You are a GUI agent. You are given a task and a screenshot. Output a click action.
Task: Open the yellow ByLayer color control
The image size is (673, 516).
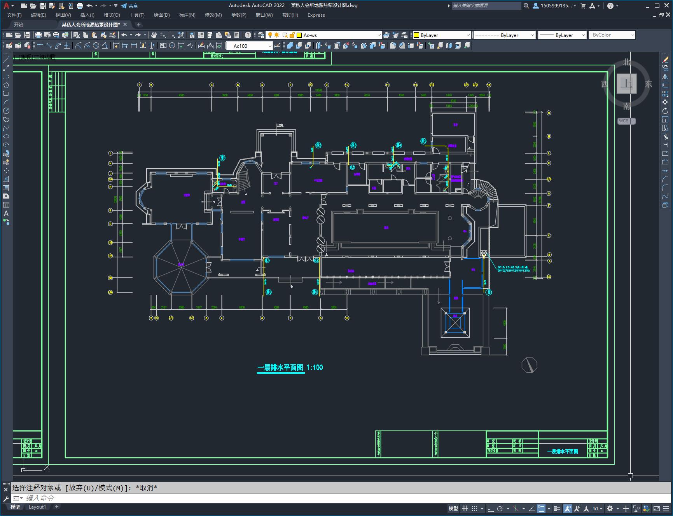coord(442,35)
